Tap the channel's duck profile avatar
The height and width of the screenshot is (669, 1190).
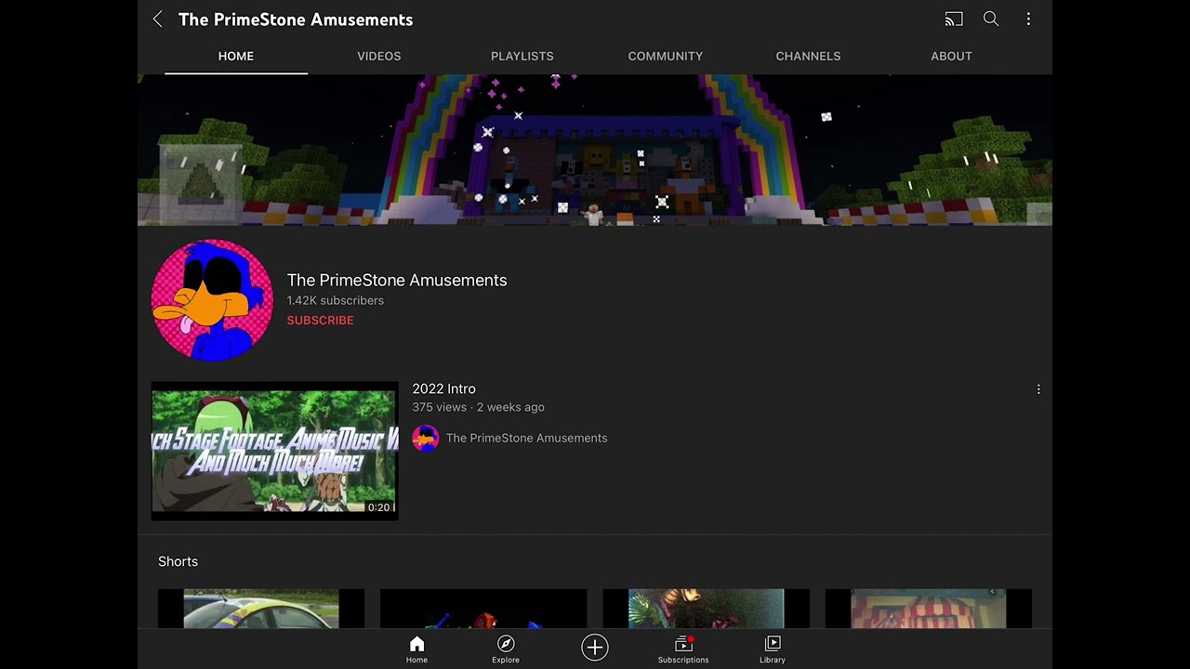212,300
